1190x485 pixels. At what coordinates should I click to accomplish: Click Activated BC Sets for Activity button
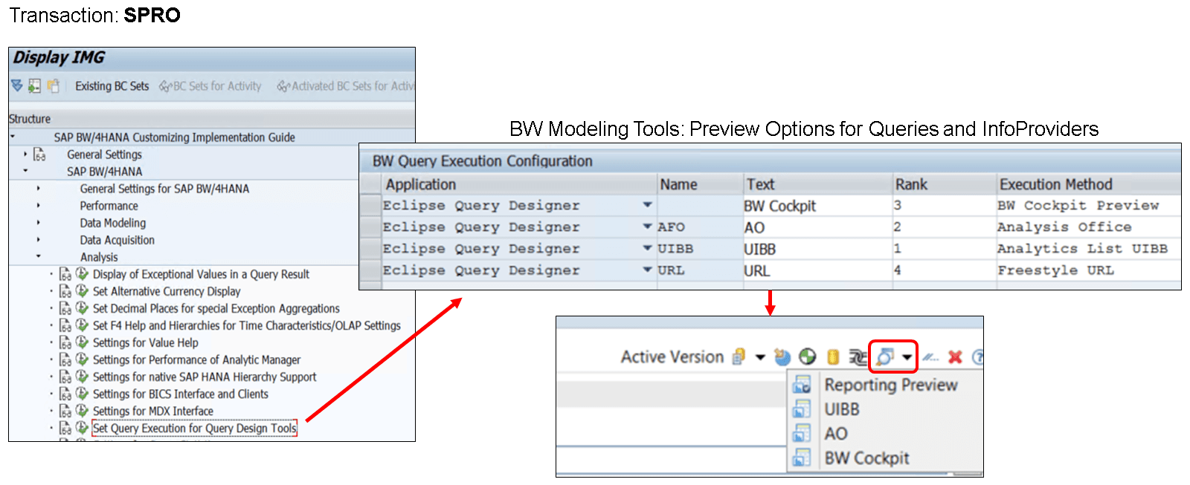point(346,86)
